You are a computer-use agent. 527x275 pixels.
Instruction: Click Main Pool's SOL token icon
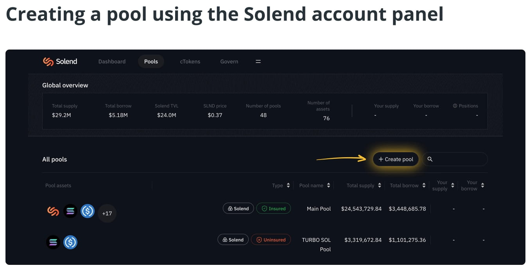[70, 211]
